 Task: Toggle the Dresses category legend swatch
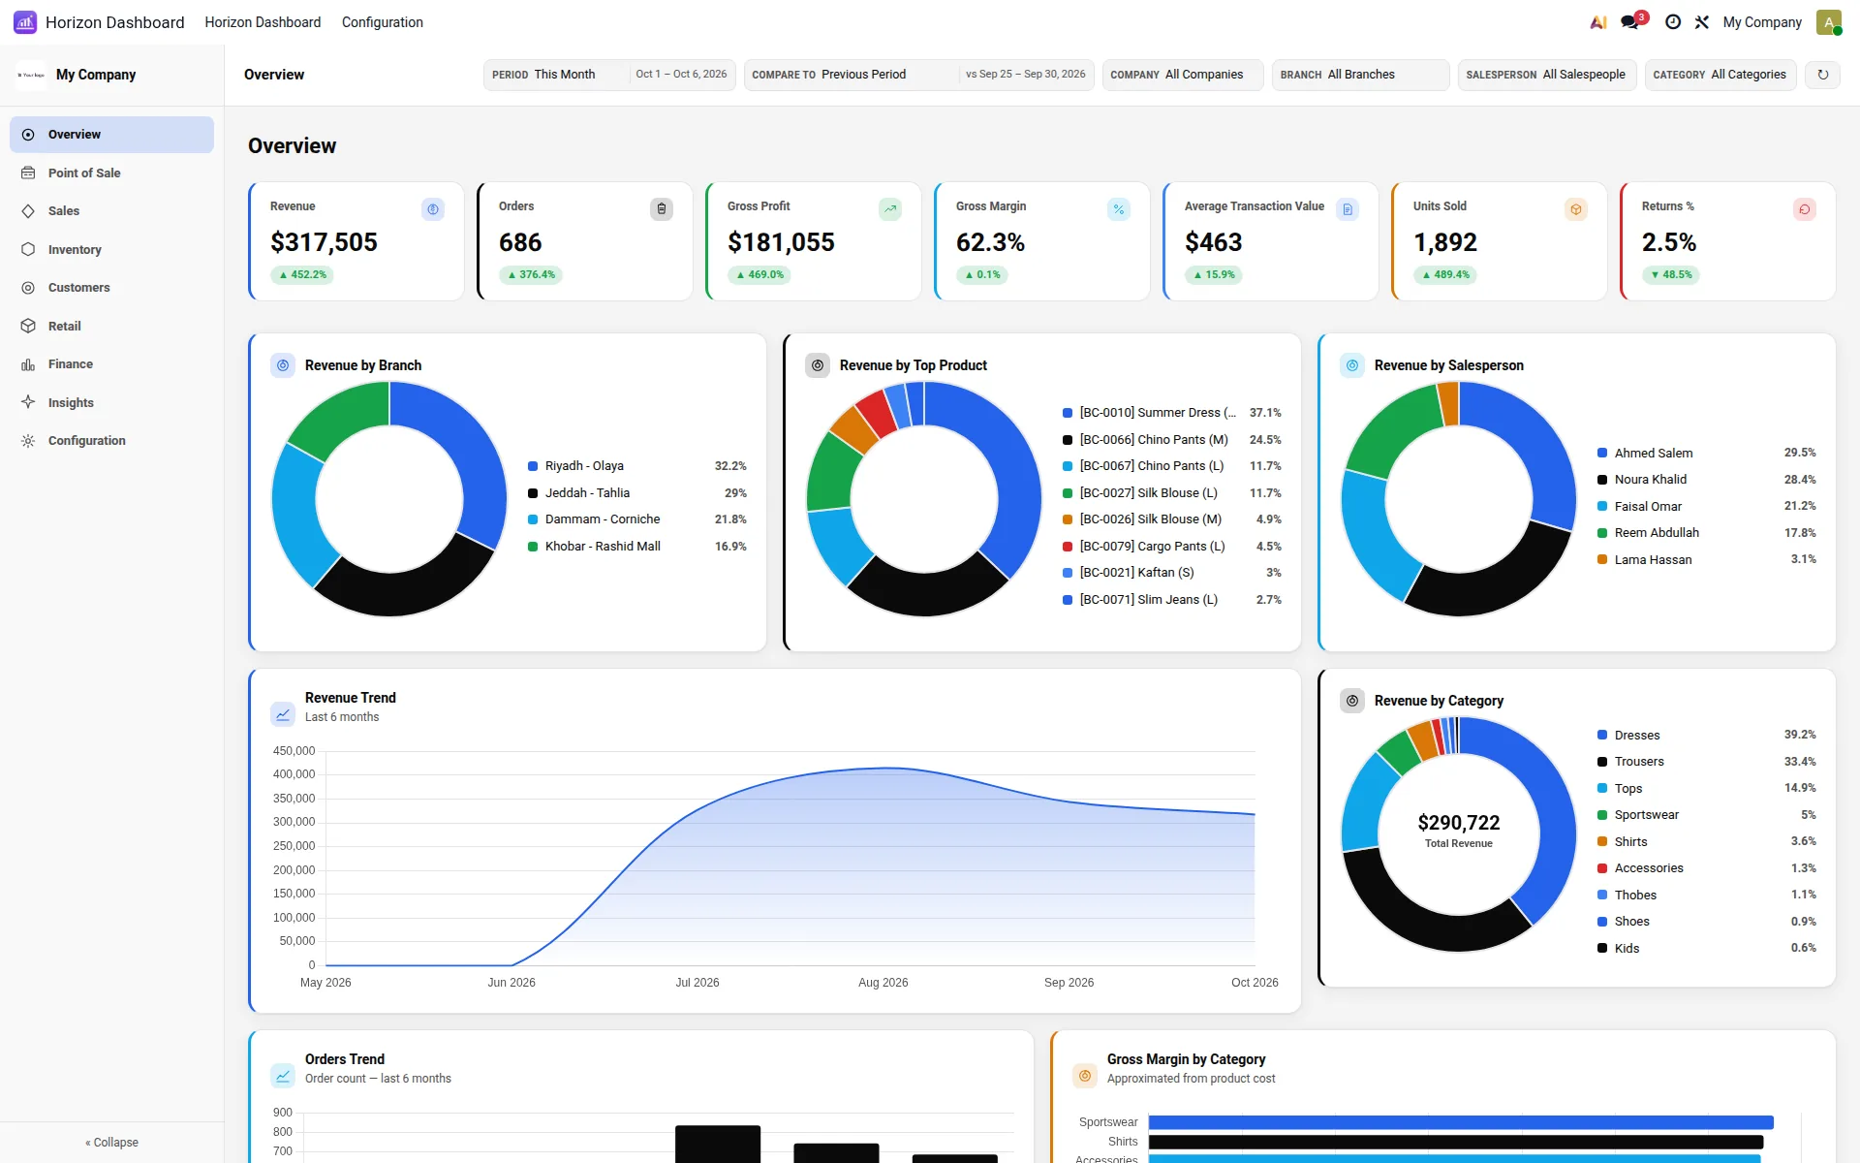tap(1602, 736)
